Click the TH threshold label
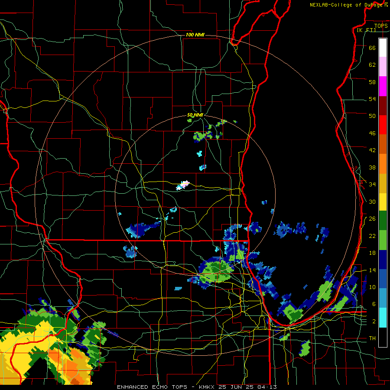Viewport: 390px width, 390px height. point(372,338)
